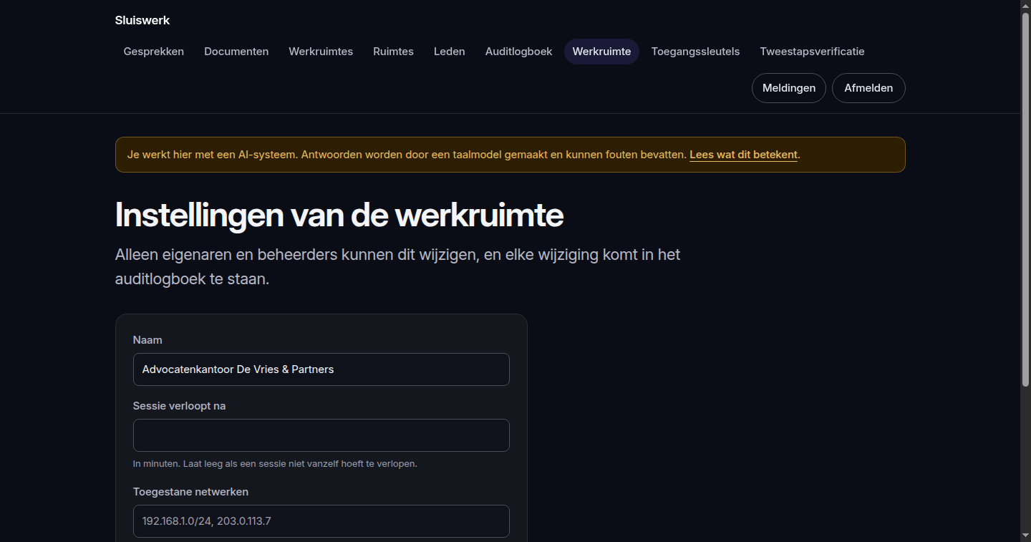
Task: Click the 'Instellingen van de werkruimte' heading
Action: 339,215
